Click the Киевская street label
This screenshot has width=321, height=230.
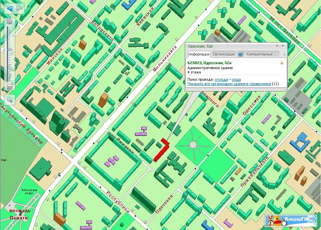[145, 17]
